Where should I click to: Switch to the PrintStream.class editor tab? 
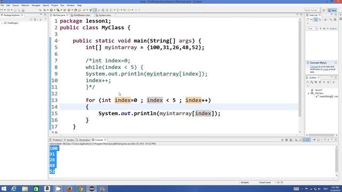tap(82, 15)
